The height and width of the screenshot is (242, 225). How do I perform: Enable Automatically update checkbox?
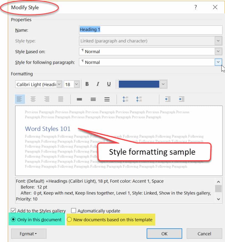click(74, 211)
